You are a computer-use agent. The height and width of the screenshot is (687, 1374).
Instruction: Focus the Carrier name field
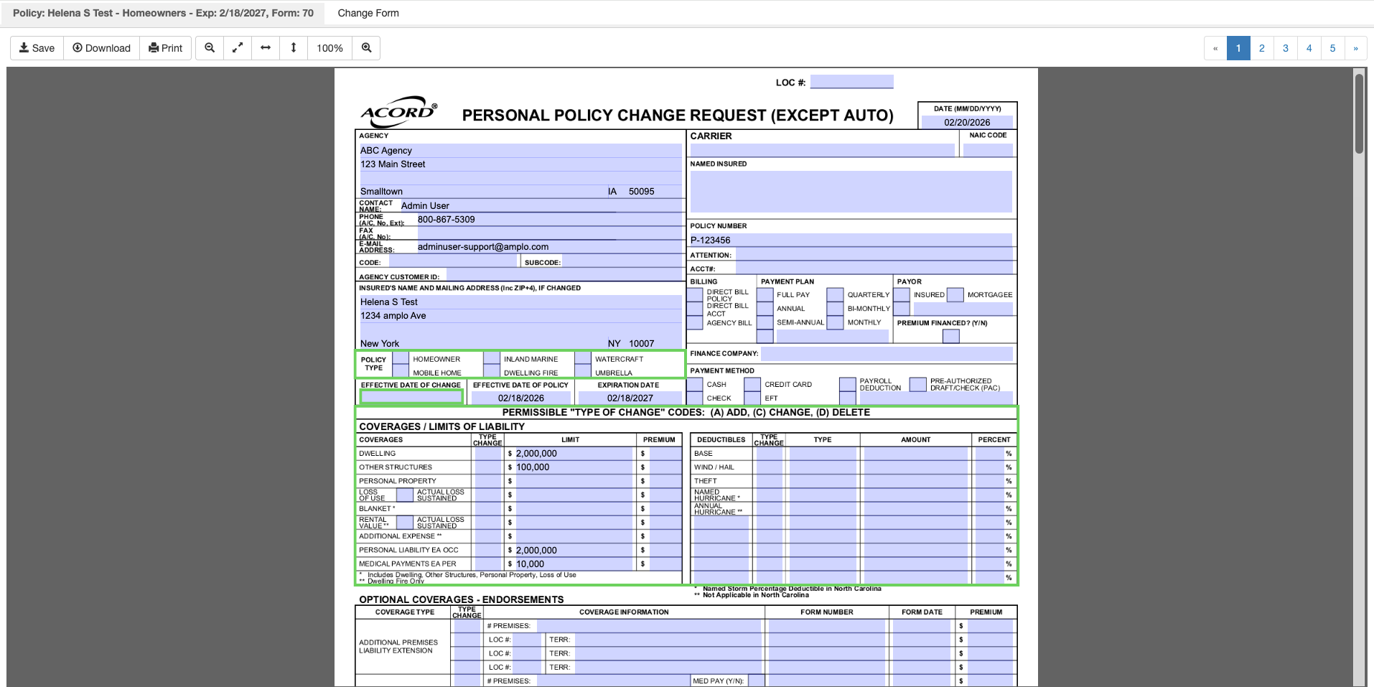pyautogui.click(x=823, y=150)
